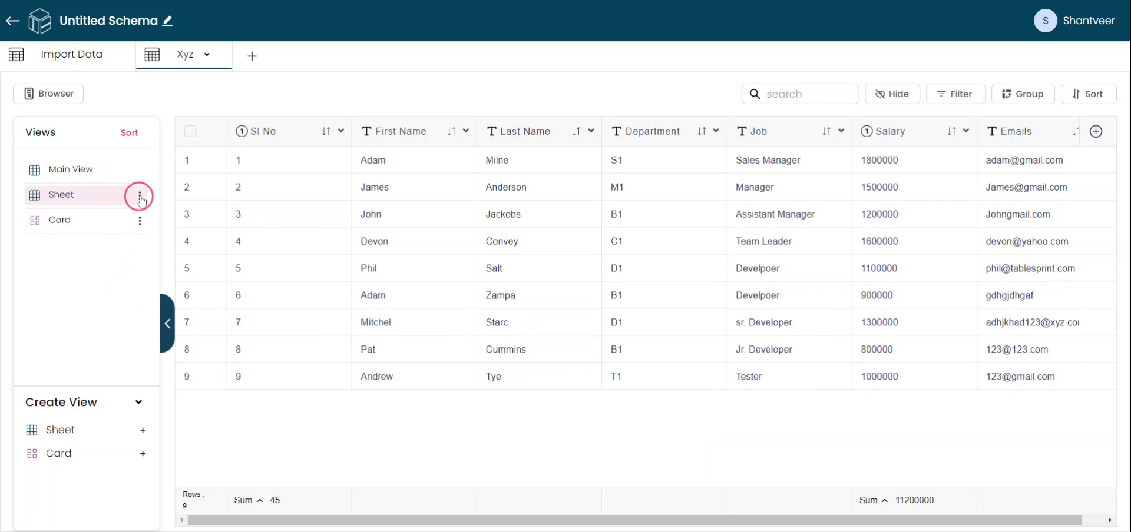Click the plus icon to add table tab

pyautogui.click(x=252, y=56)
